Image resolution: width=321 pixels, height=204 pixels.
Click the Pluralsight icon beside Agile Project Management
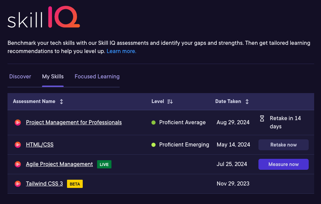[x=18, y=164]
